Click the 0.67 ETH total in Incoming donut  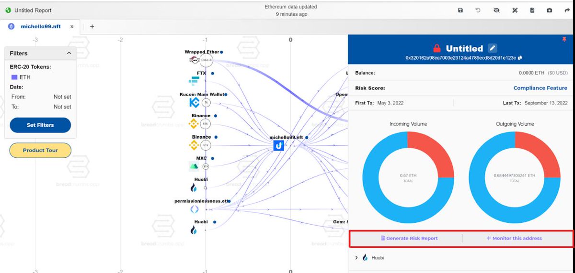click(408, 176)
